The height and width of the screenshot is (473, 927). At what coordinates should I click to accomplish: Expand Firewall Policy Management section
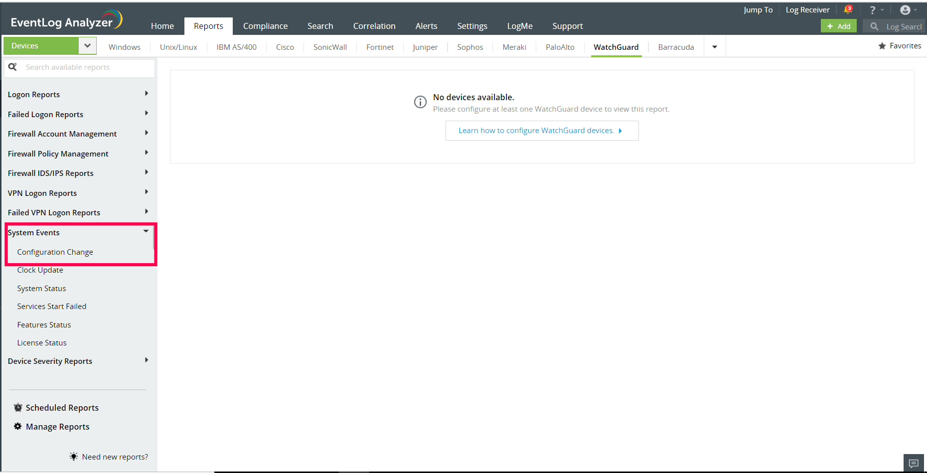(x=147, y=153)
